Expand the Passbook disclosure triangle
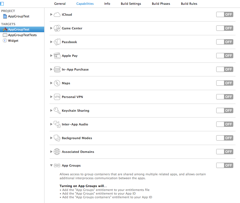Screen dimensions: 240x203 51,42
